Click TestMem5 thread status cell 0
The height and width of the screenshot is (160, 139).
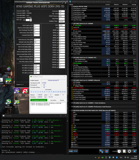(x=31, y=92)
